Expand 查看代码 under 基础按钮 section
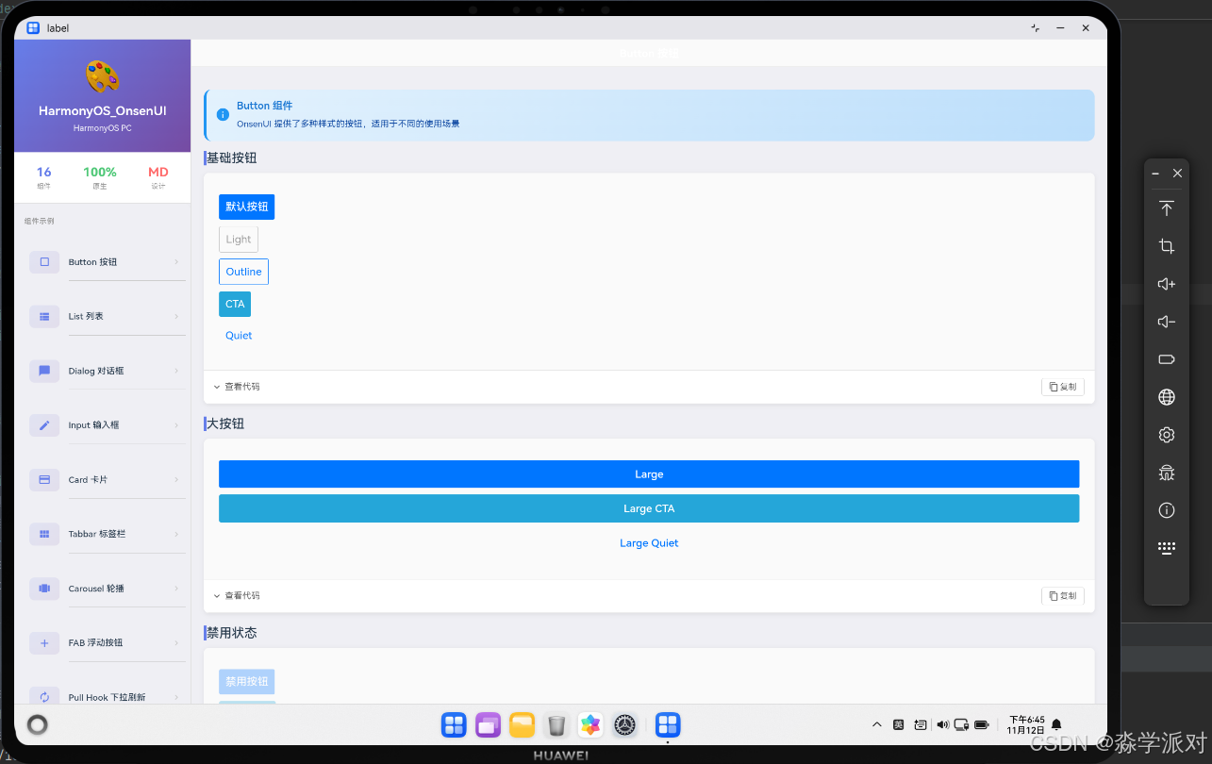The width and height of the screenshot is (1212, 764). coord(237,387)
